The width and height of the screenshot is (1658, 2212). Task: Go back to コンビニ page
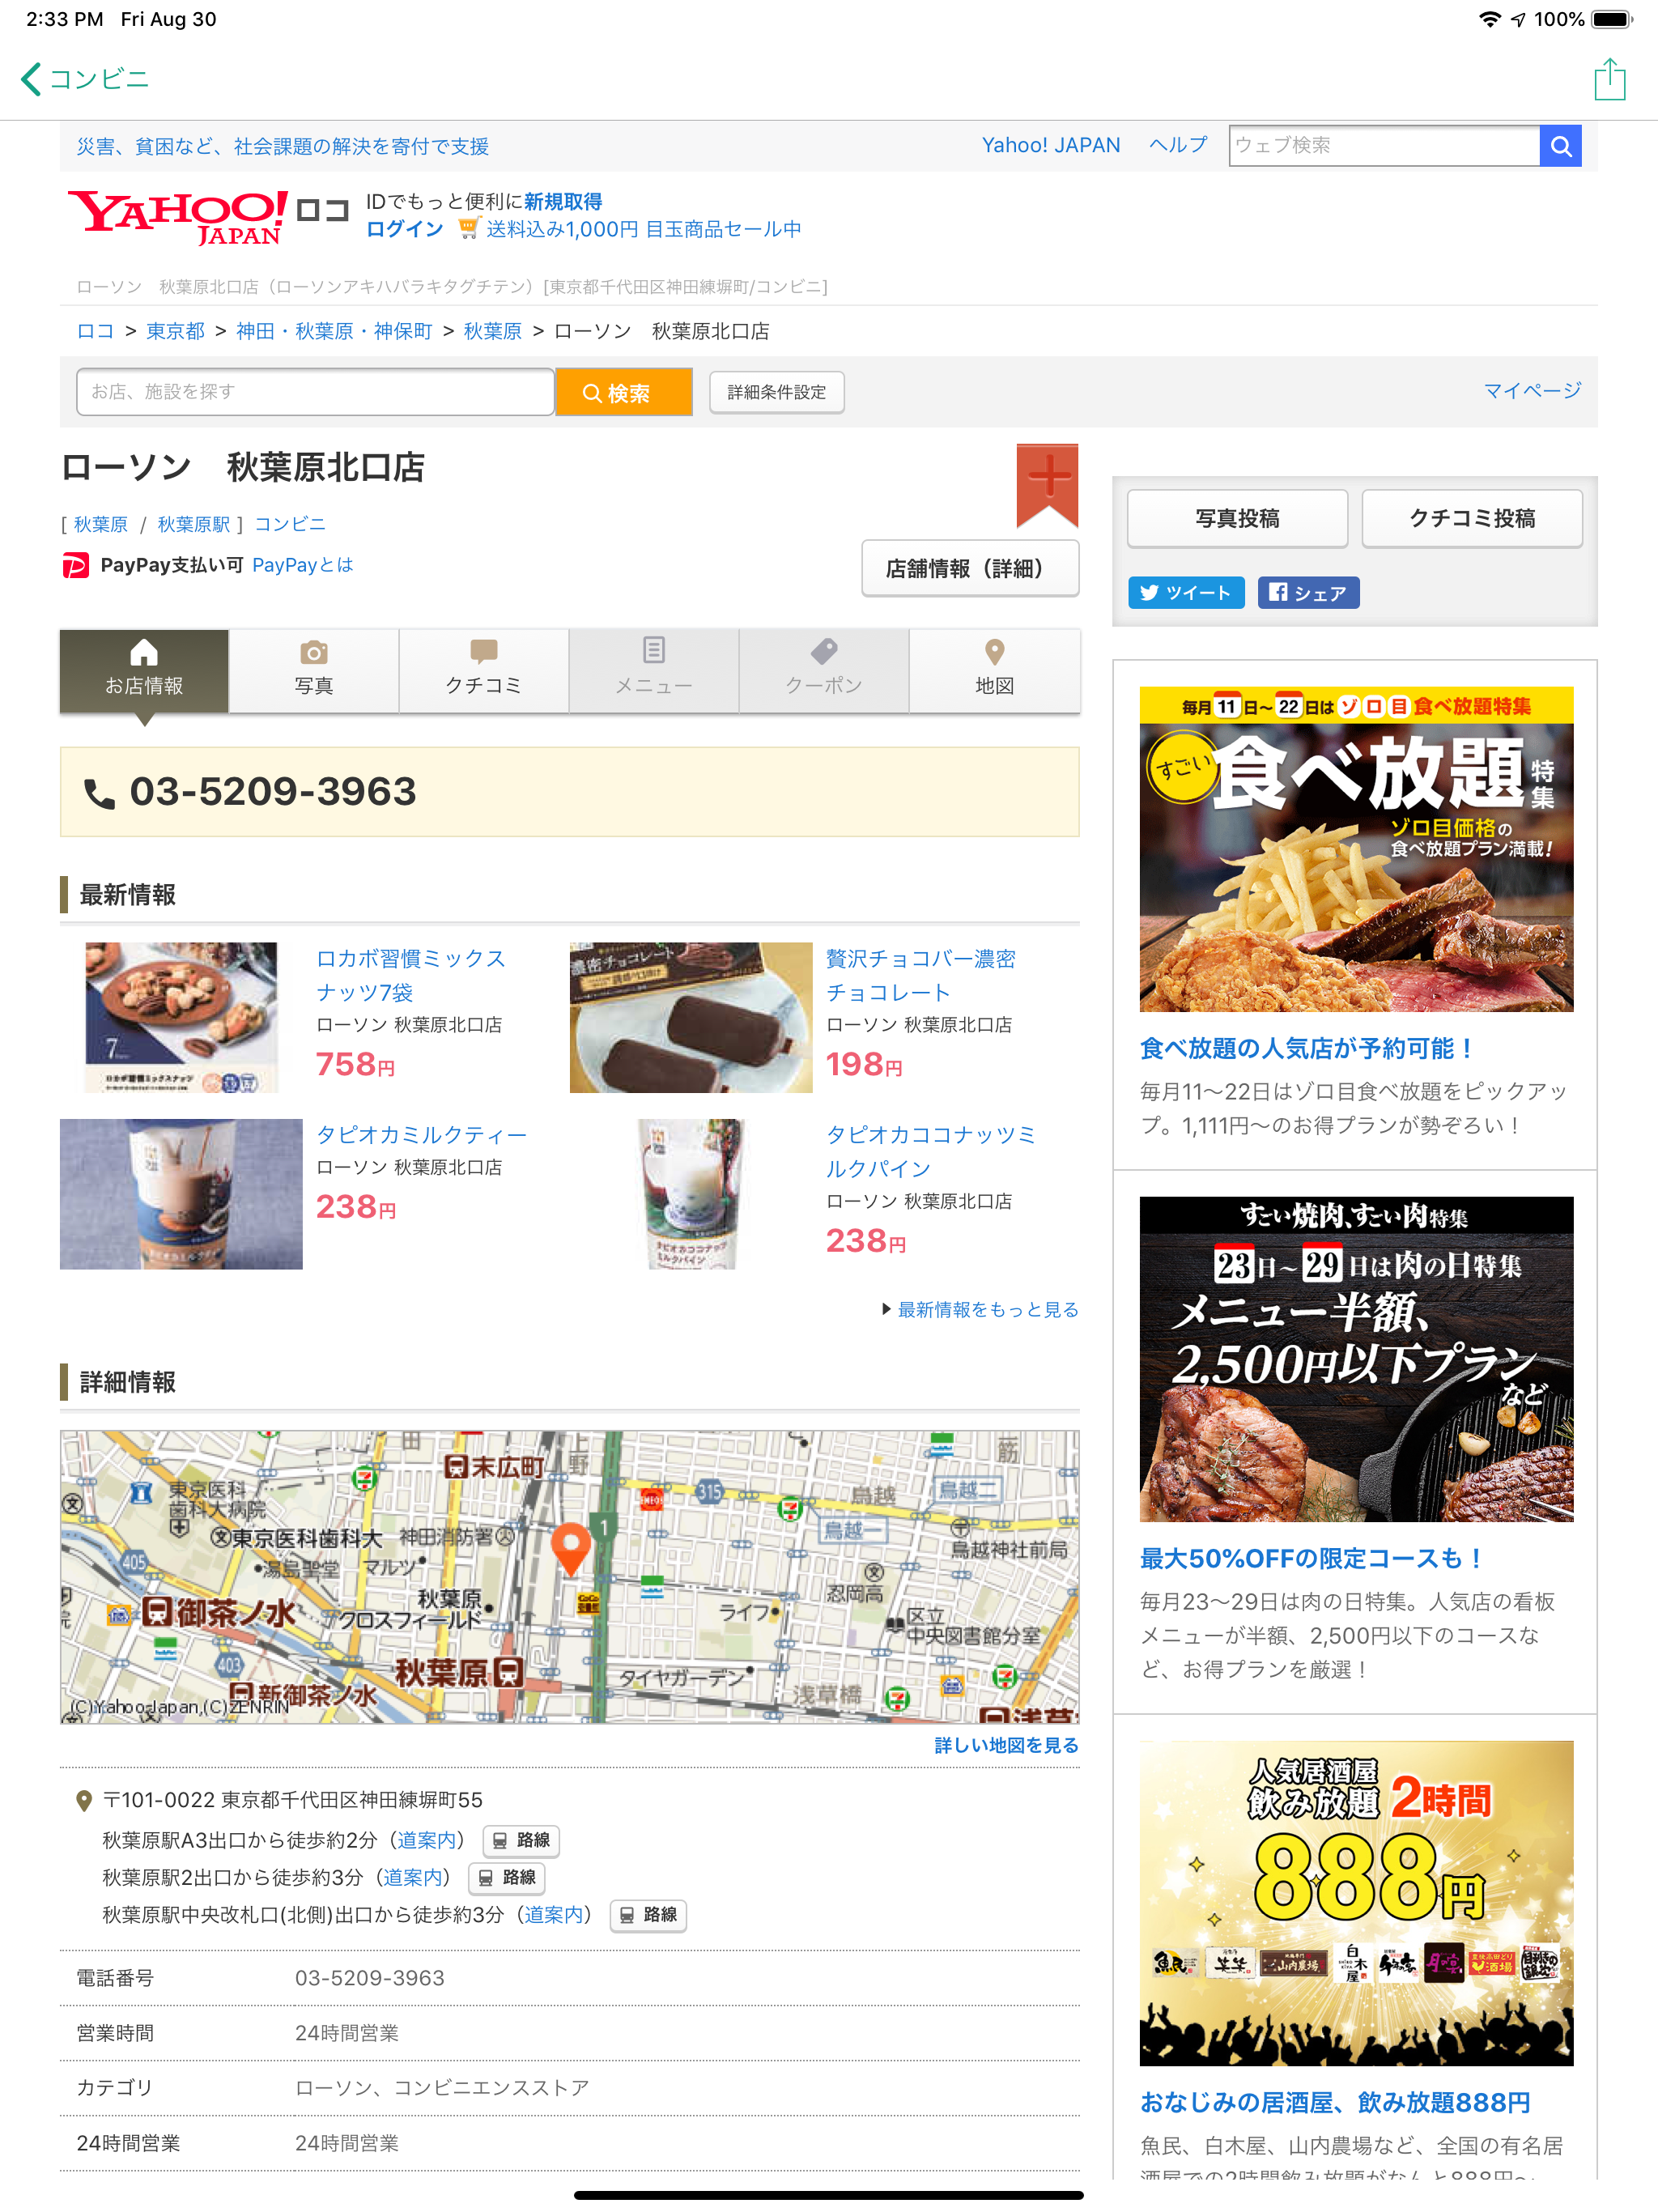84,79
